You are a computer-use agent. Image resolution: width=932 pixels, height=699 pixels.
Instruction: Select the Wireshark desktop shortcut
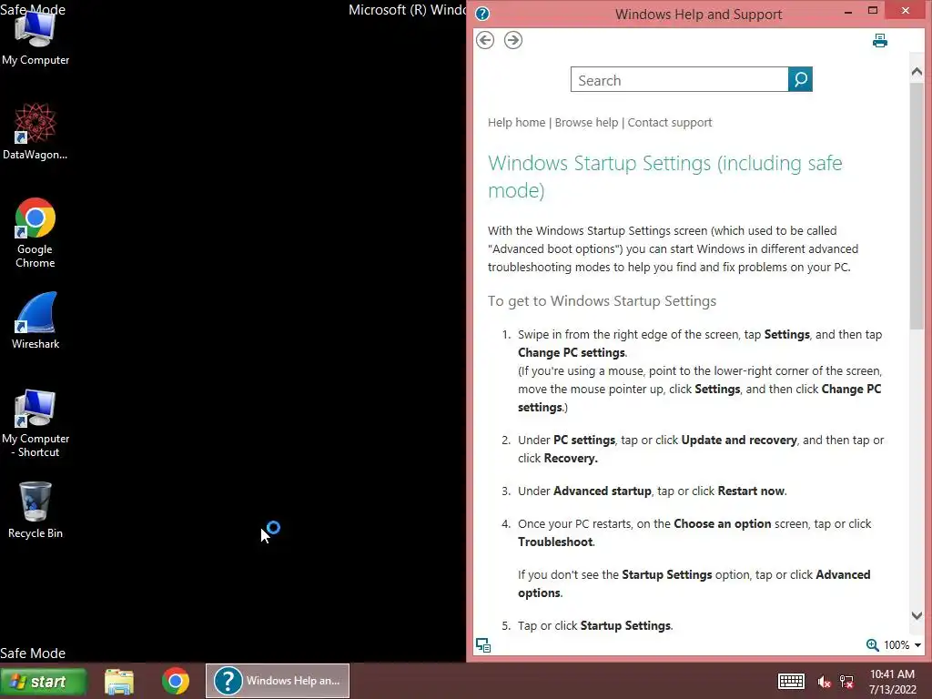tap(35, 321)
